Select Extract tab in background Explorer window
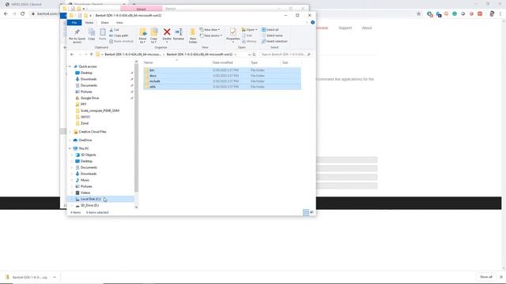 click(141, 9)
